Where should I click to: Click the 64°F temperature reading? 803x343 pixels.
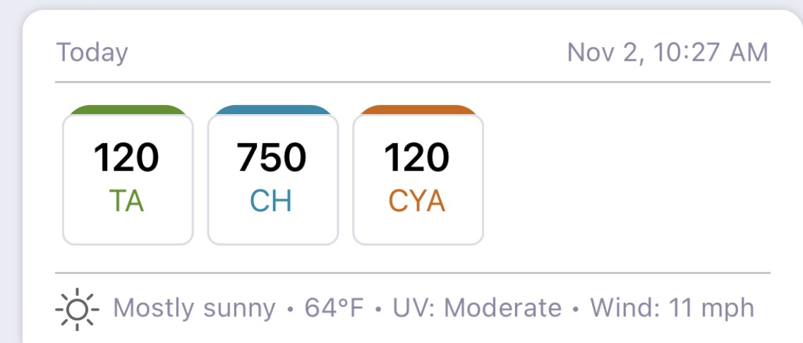[334, 308]
